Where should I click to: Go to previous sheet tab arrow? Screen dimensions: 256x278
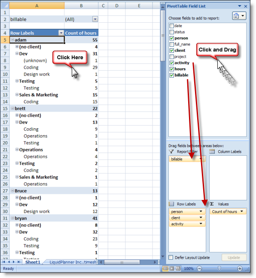[9, 262]
